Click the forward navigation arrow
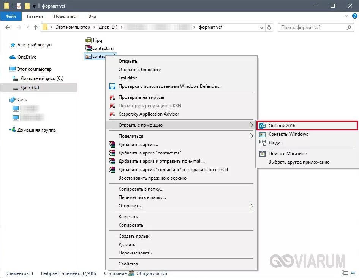 [x=19, y=27]
